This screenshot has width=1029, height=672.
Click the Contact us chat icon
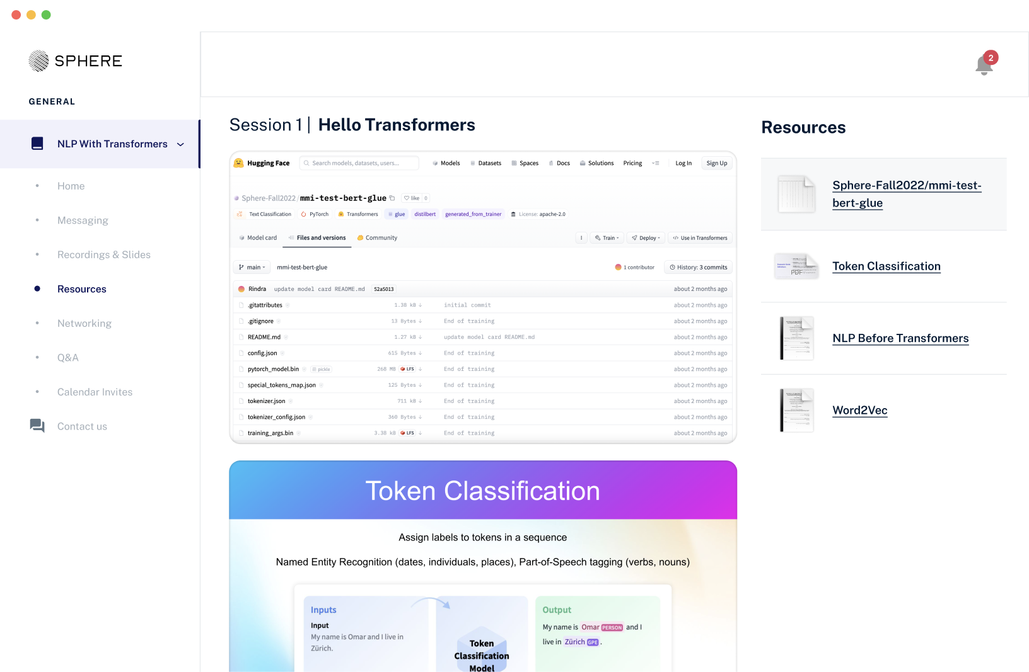37,426
